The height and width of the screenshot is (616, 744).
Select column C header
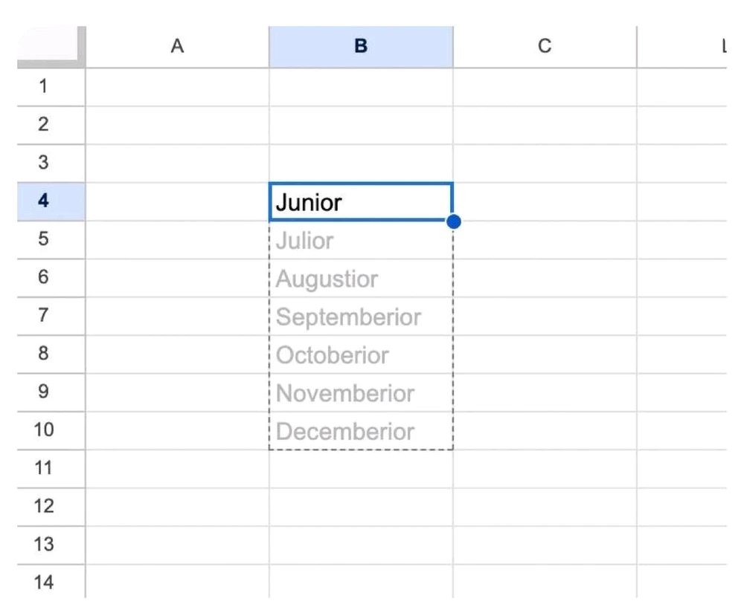[x=545, y=47]
